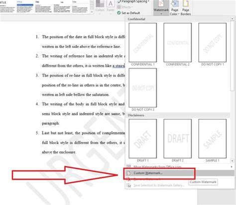Open the Page Color menu
The image size is (236, 205).
174,8
